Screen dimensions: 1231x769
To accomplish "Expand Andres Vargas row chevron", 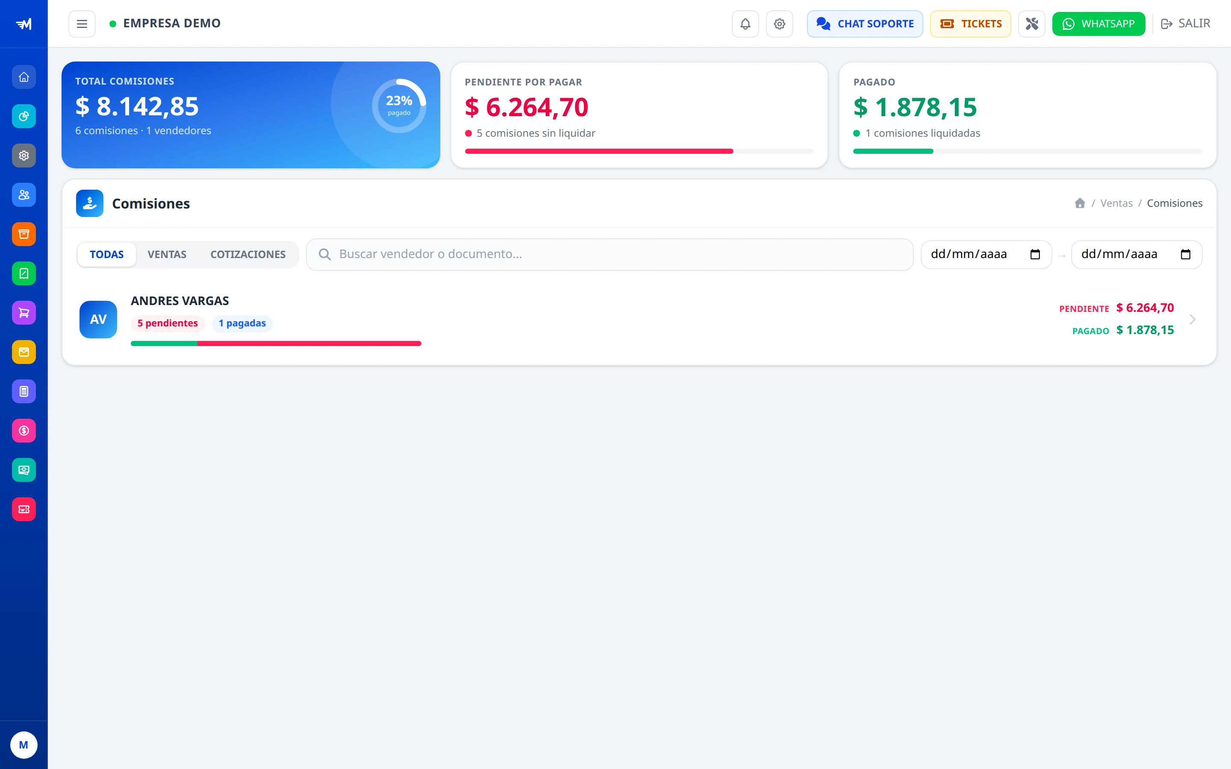I will point(1193,320).
